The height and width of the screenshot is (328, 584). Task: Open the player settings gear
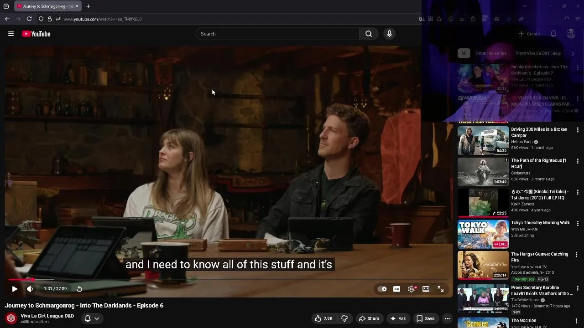(412, 289)
